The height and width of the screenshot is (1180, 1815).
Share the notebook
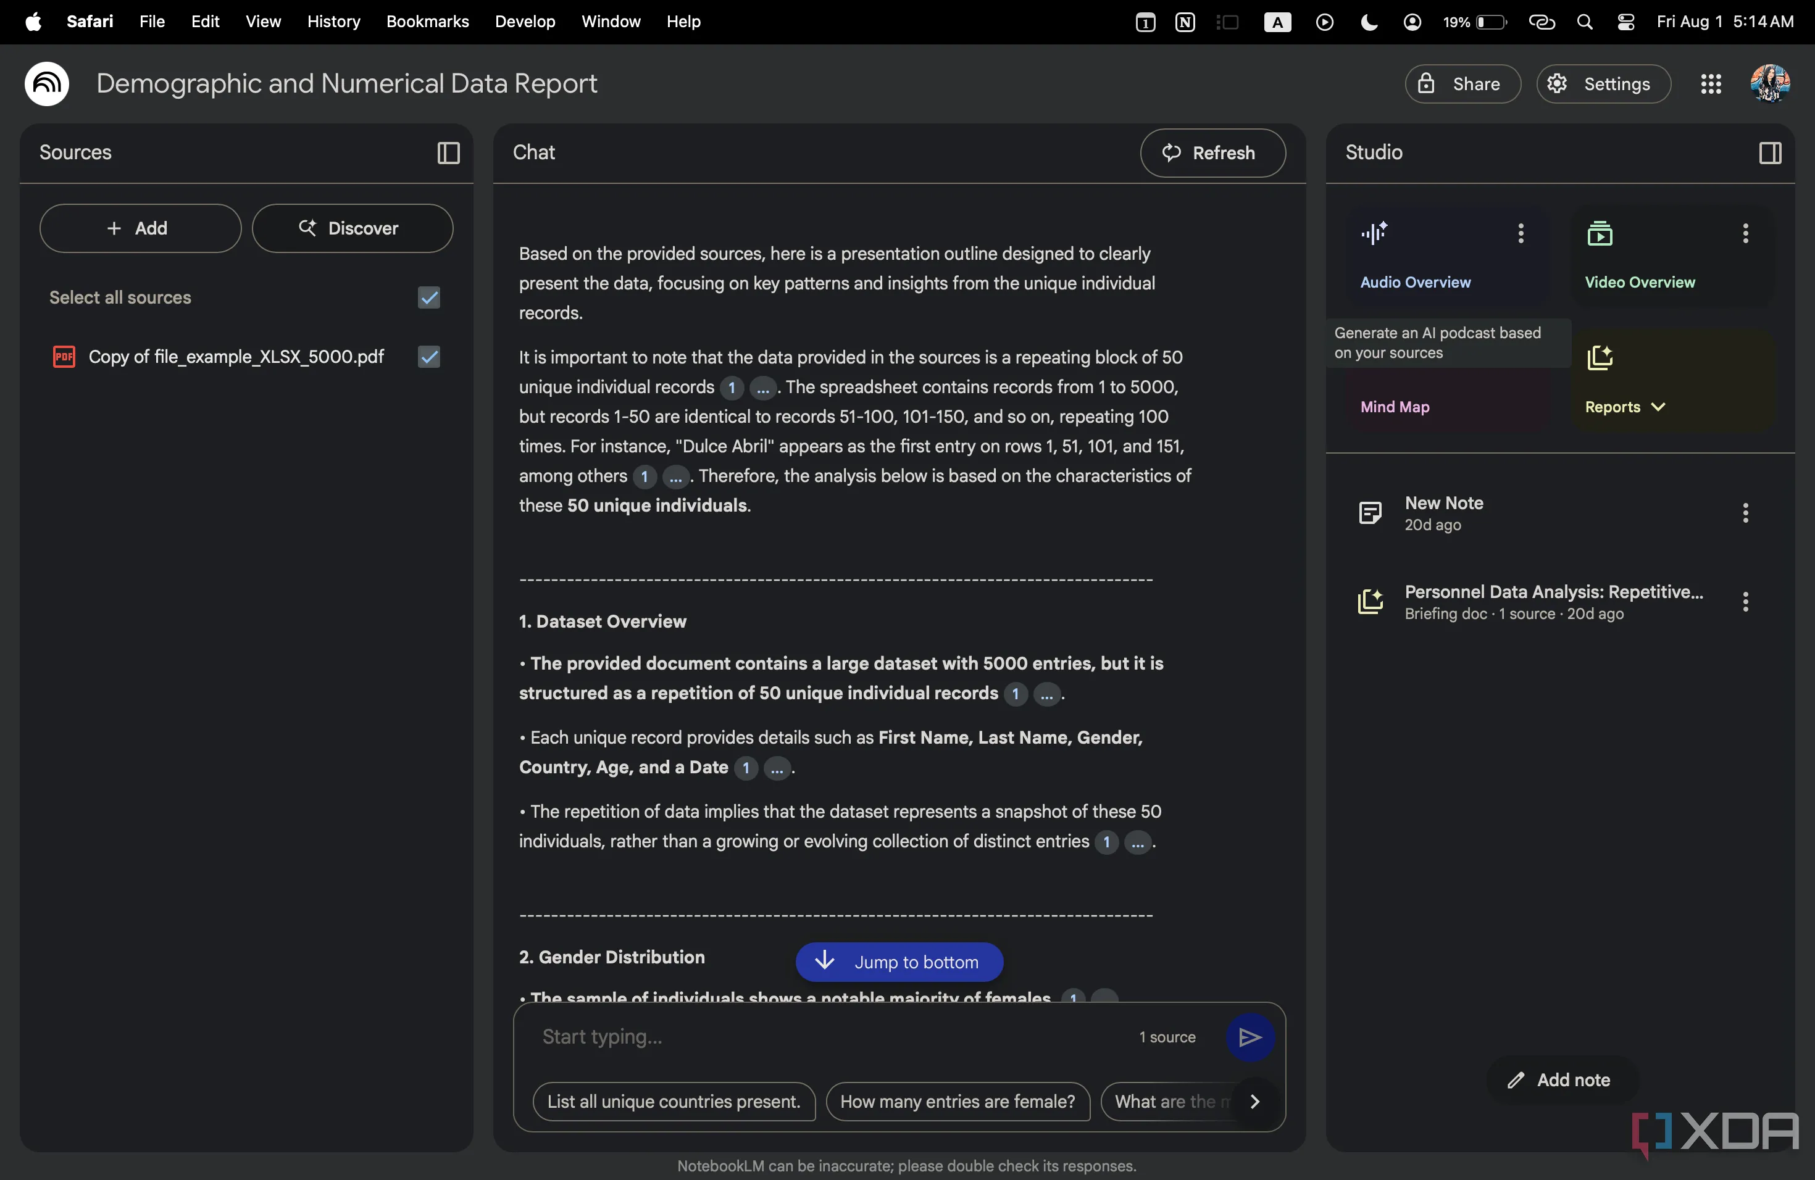coord(1462,84)
